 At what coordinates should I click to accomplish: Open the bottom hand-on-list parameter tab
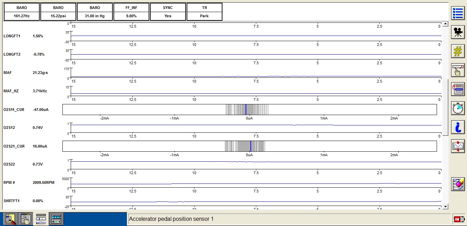(x=25, y=219)
